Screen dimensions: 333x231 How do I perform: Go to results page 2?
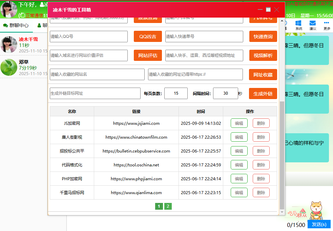point(168,206)
